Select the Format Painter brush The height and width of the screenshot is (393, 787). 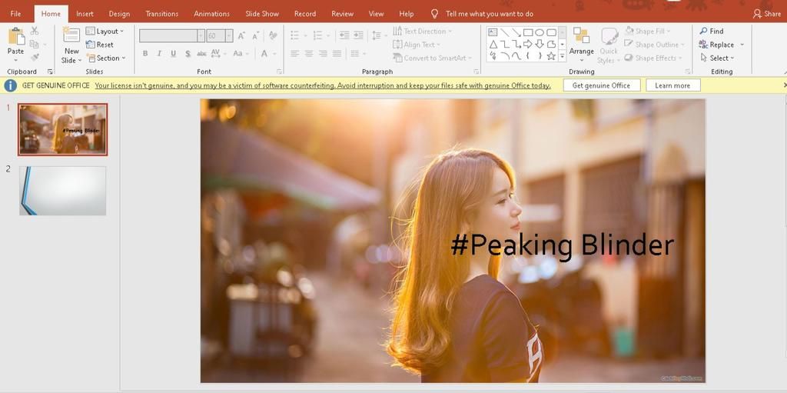coord(35,57)
